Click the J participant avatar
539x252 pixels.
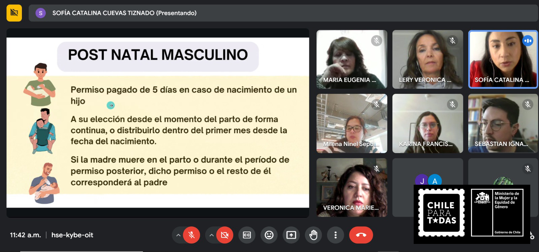pyautogui.click(x=422, y=180)
